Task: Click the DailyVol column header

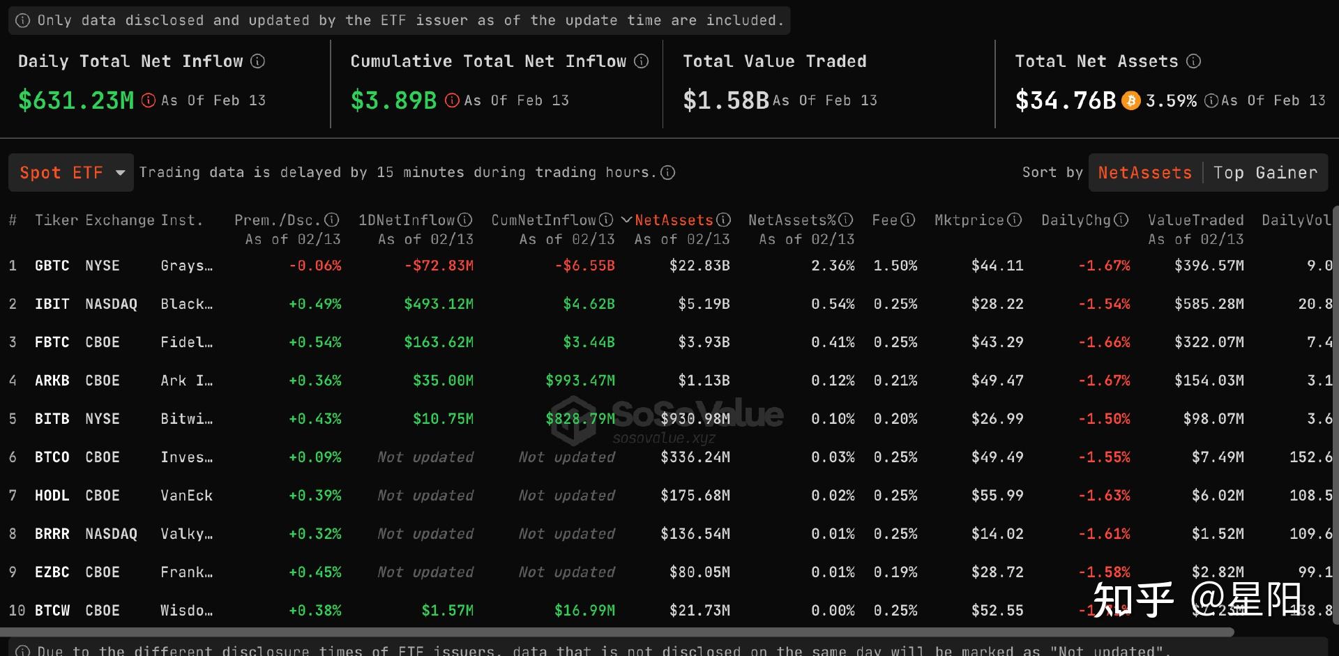Action: click(x=1296, y=220)
